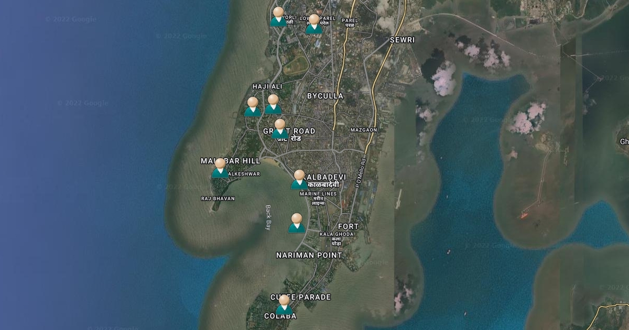The height and width of the screenshot is (330, 629).
Task: Click the Sewri map label
Action: pos(402,40)
